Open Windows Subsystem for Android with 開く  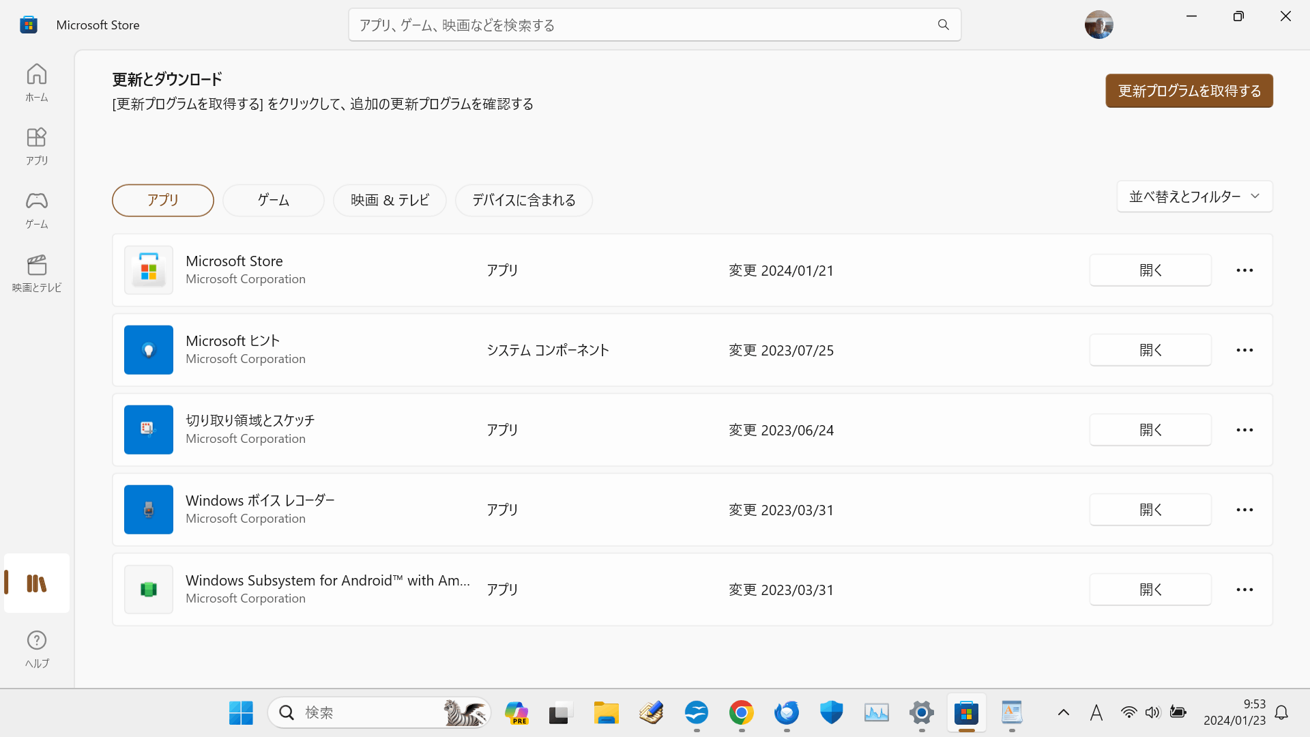click(x=1150, y=590)
